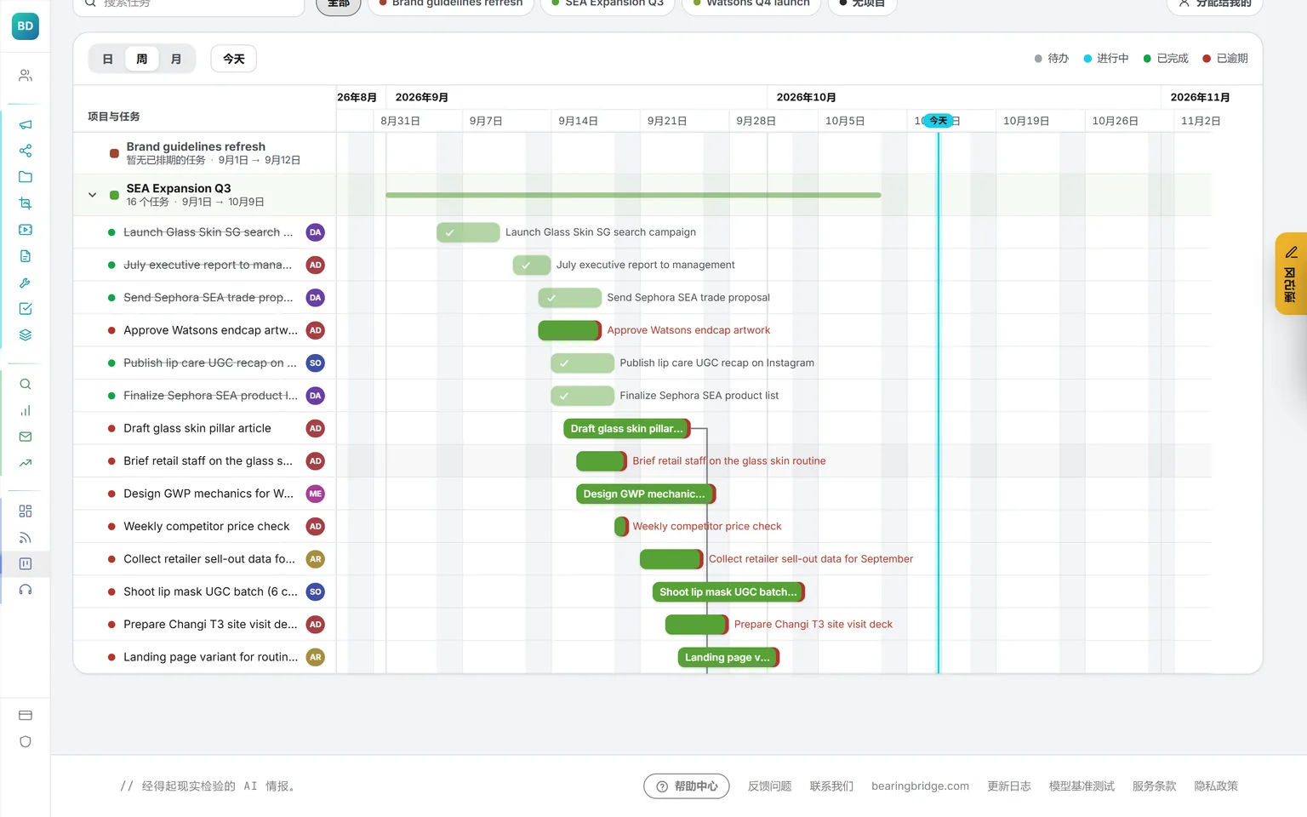Open the 'Approve Watsons endcap artw...' task row
This screenshot has width=1307, height=817.
(204, 330)
